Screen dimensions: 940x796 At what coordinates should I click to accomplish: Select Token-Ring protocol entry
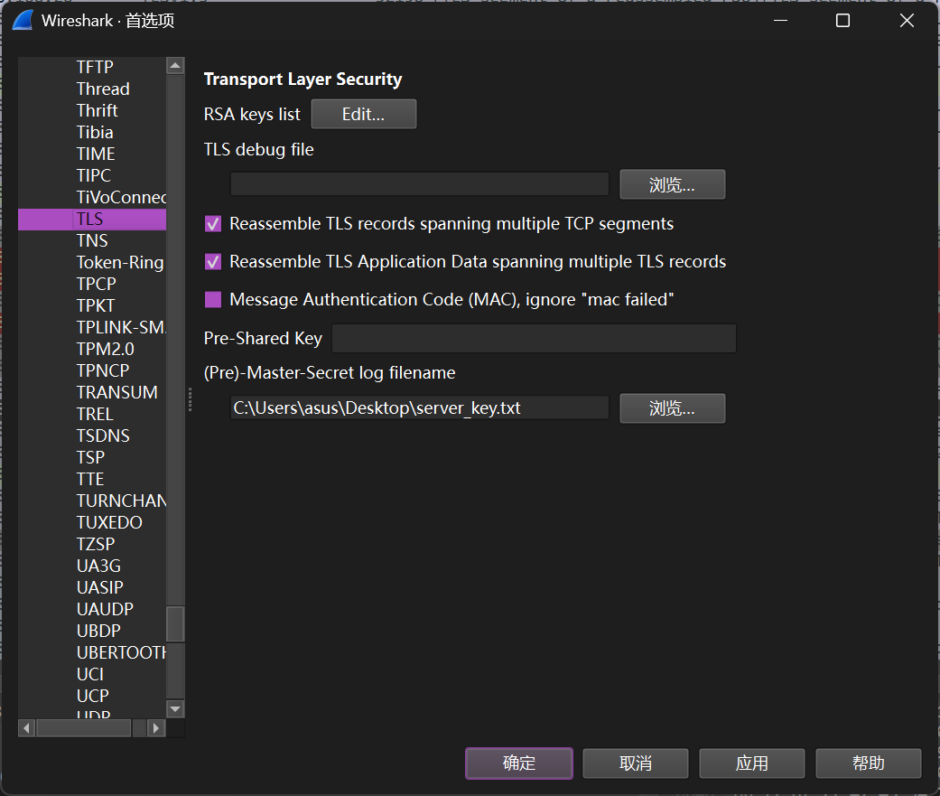tap(120, 262)
